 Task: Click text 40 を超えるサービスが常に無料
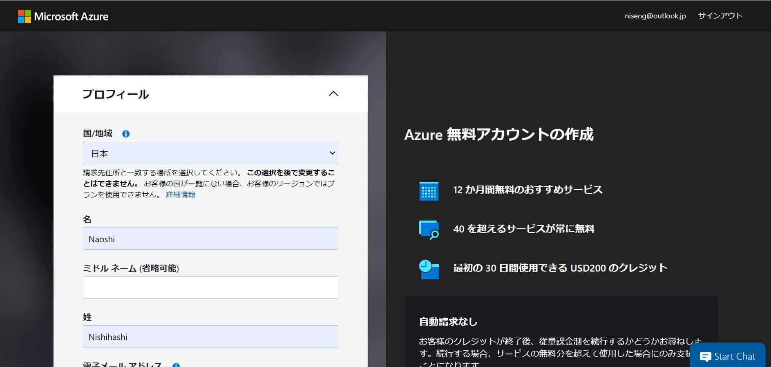pyautogui.click(x=523, y=229)
